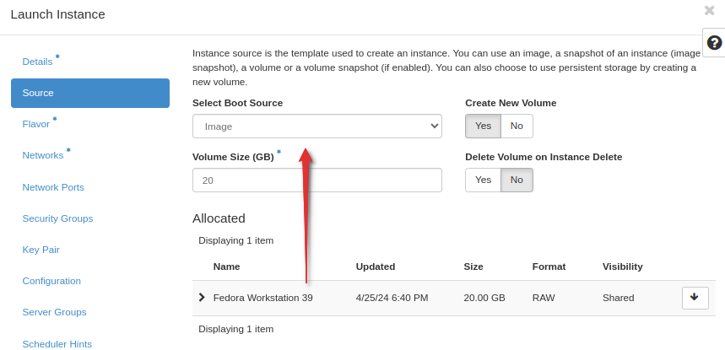Open the Scheduler Hints step

57,343
